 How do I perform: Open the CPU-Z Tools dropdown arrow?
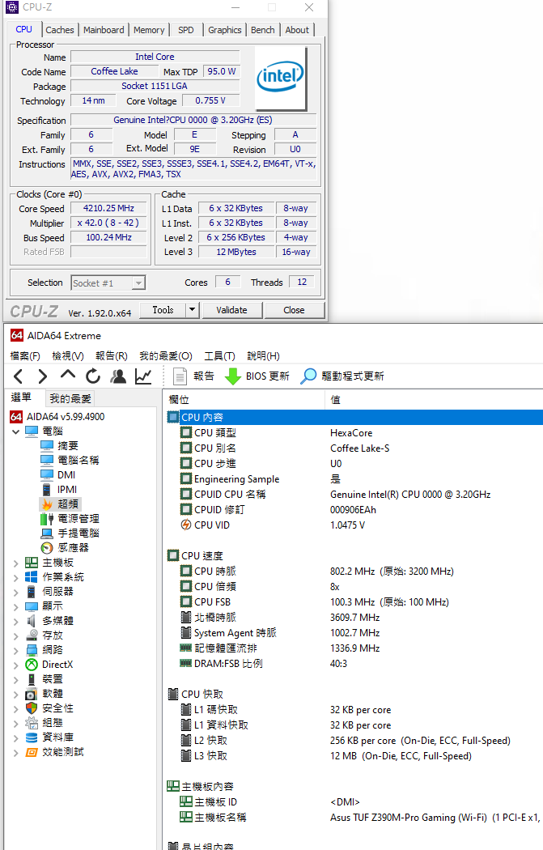[x=192, y=310]
